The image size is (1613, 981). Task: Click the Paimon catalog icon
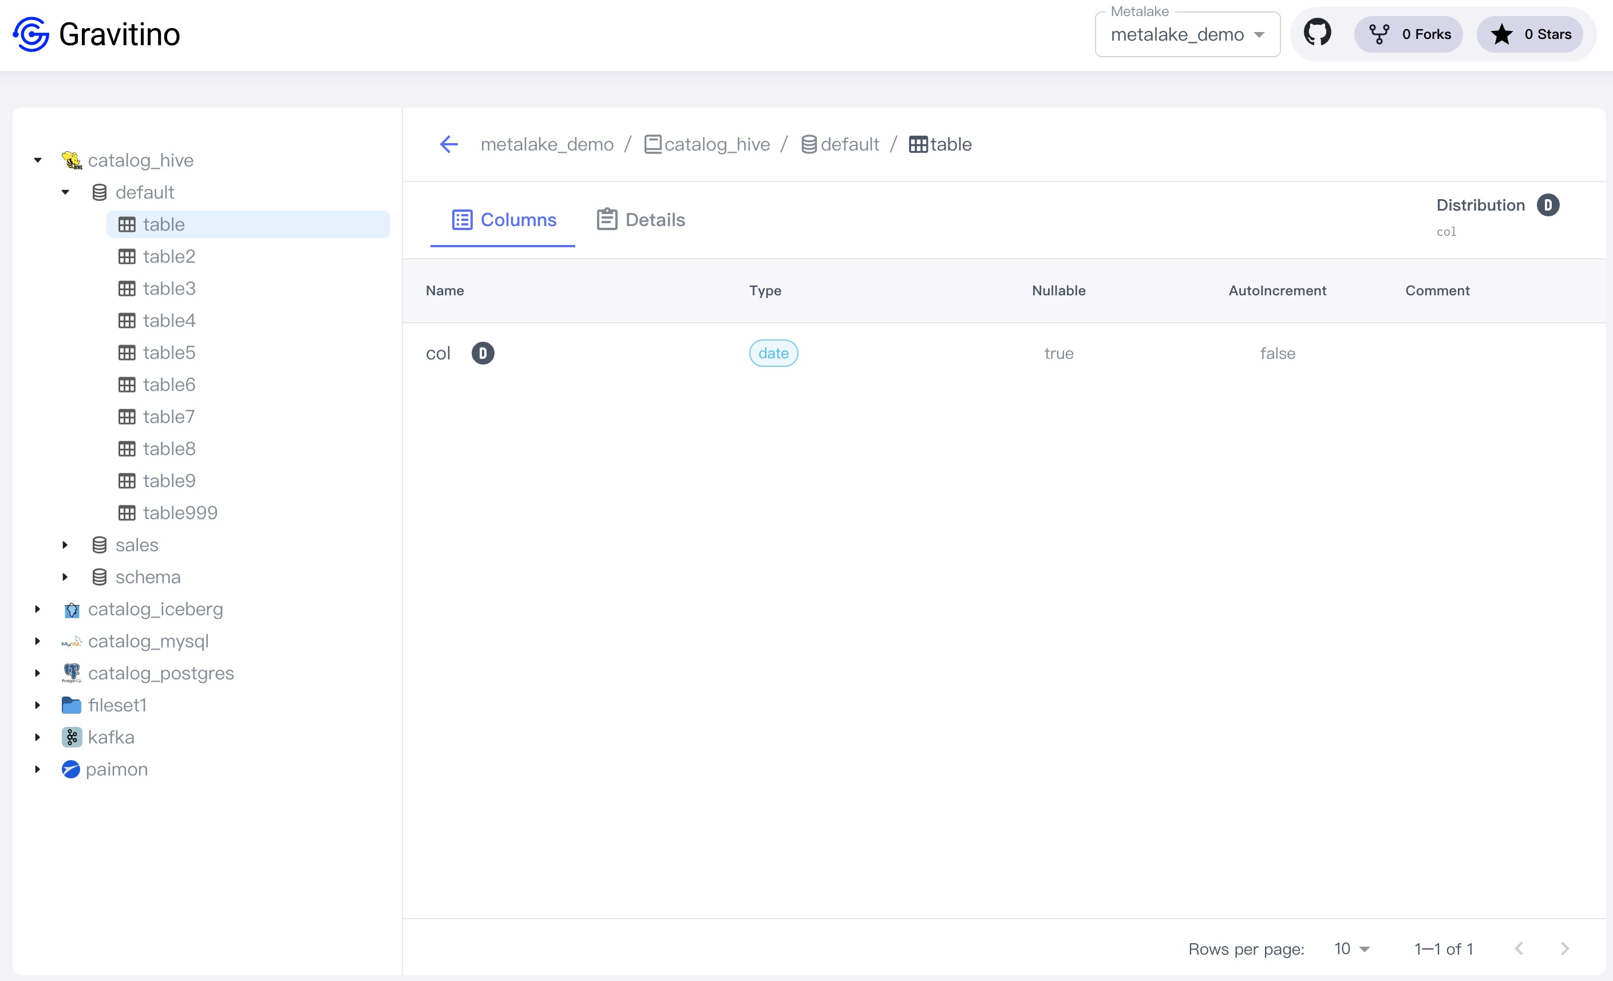point(71,769)
